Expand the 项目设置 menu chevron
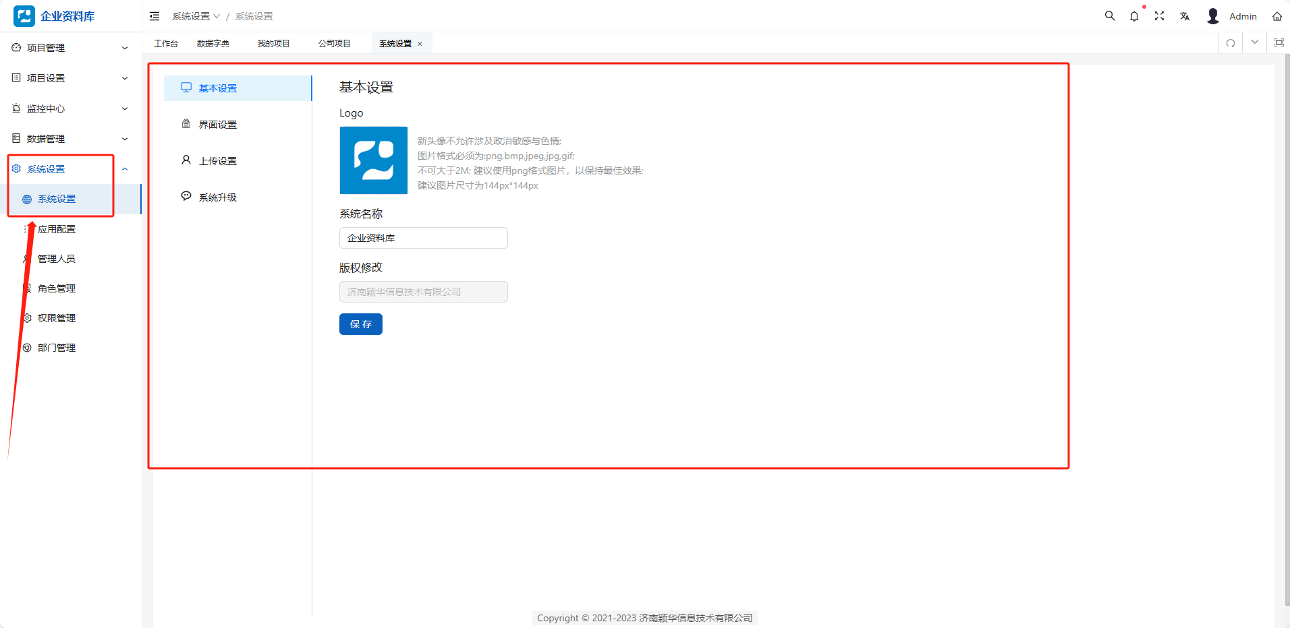This screenshot has height=628, width=1290. click(x=125, y=78)
